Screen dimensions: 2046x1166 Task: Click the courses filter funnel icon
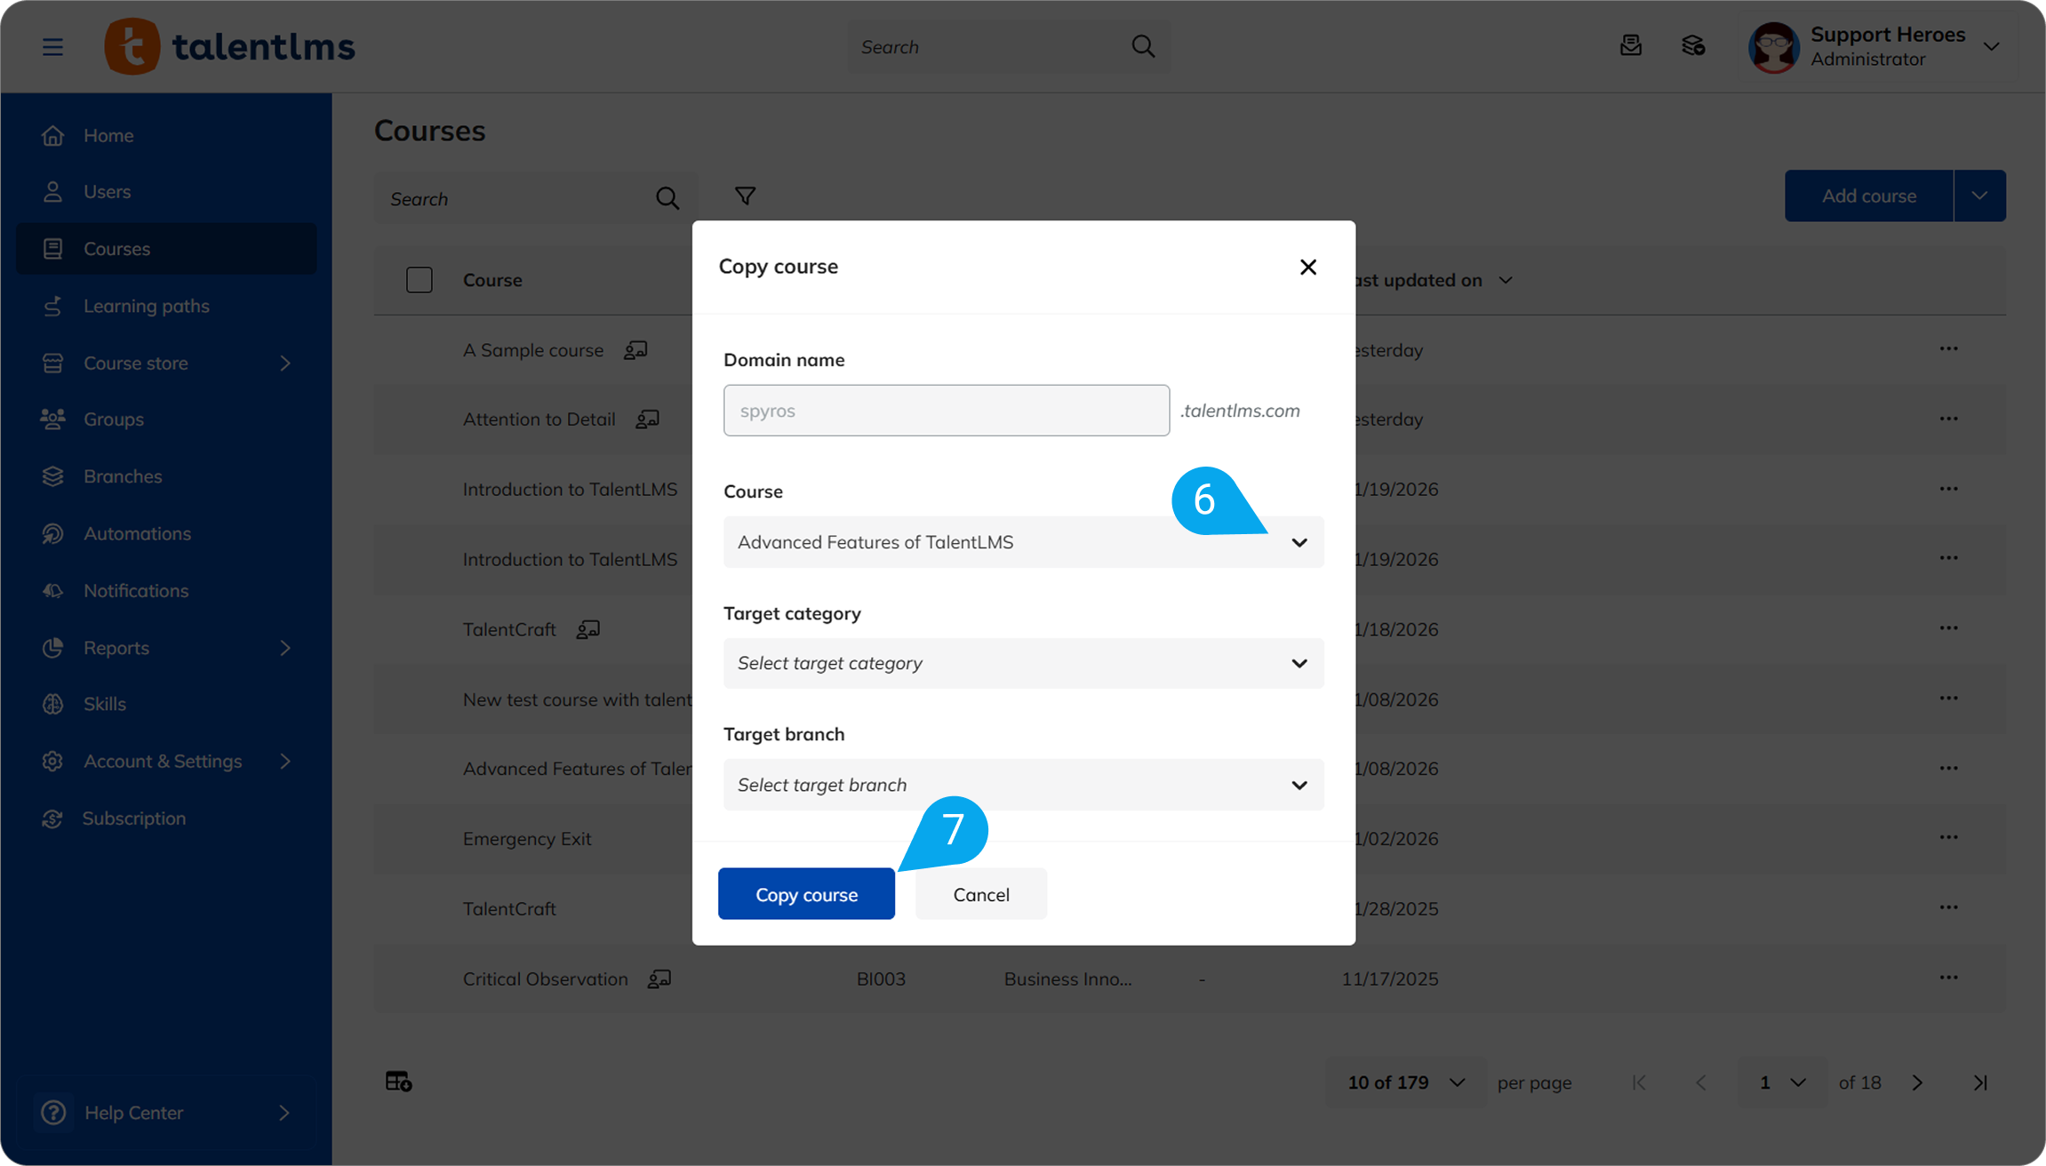(x=745, y=196)
